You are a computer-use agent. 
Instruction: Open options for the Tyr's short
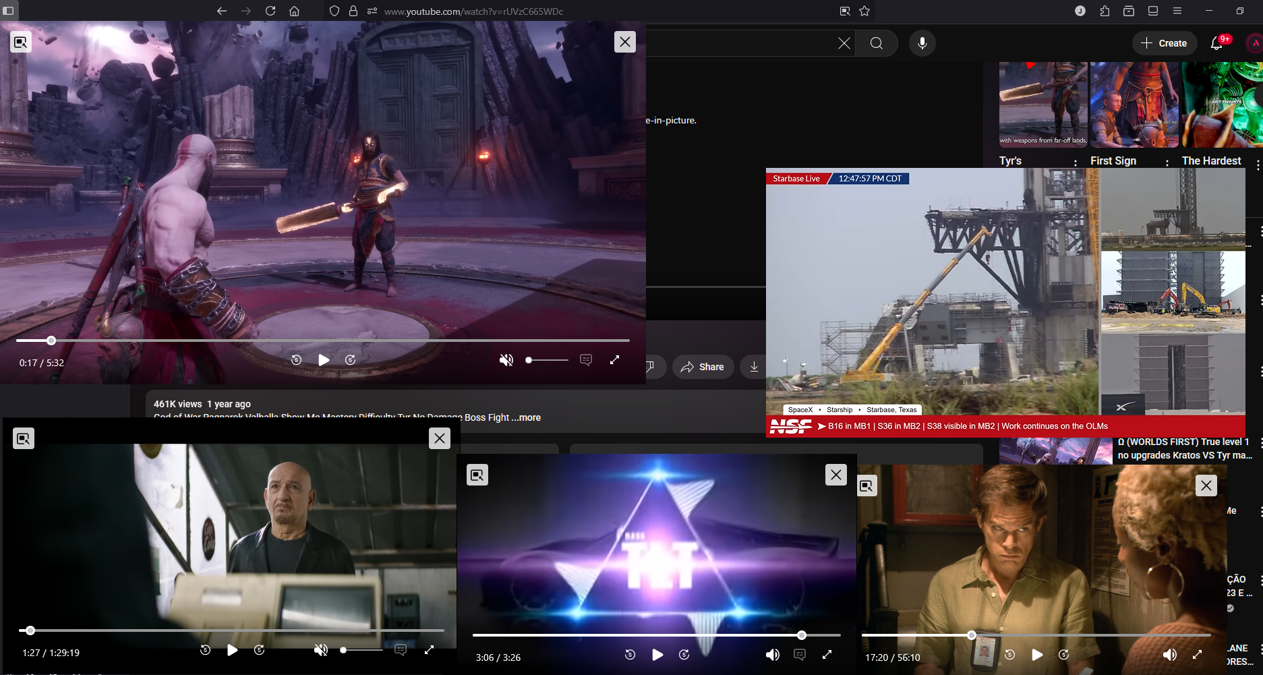click(x=1076, y=163)
